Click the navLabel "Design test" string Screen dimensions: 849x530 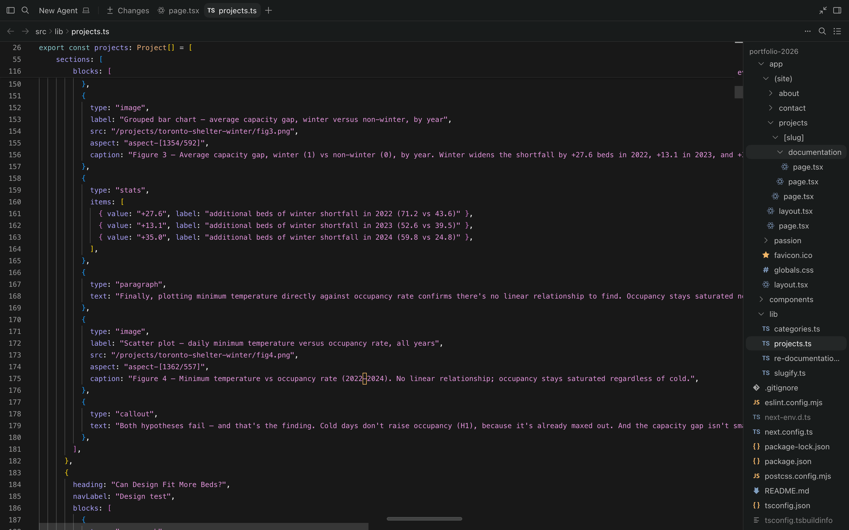[x=143, y=496]
